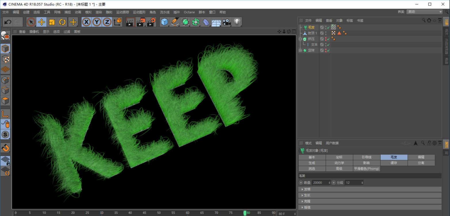Click the Undo arrow icon
Screen dimensions: 450x216
[x=8, y=22]
